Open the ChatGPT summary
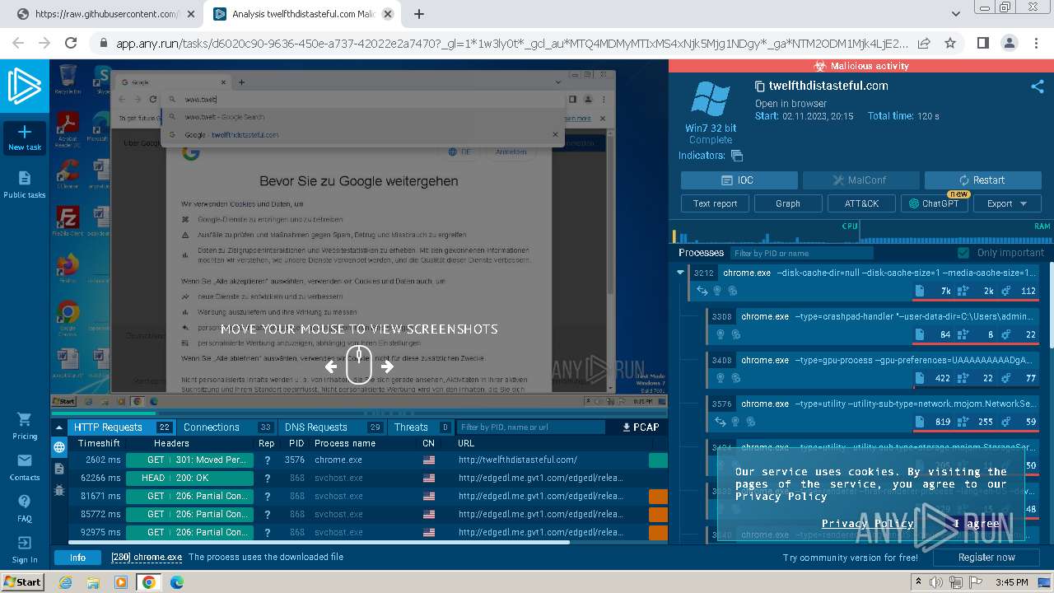 (x=935, y=203)
